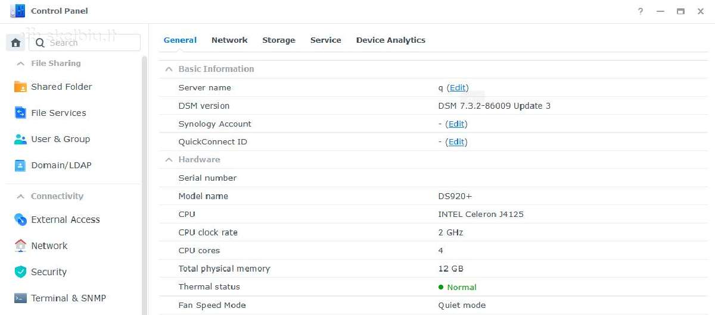The height and width of the screenshot is (315, 715).
Task: Select Terminal & SNMP label
Action: (x=69, y=298)
